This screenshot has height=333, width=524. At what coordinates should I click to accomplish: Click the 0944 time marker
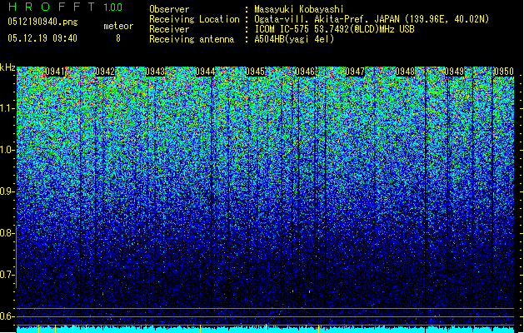[205, 72]
